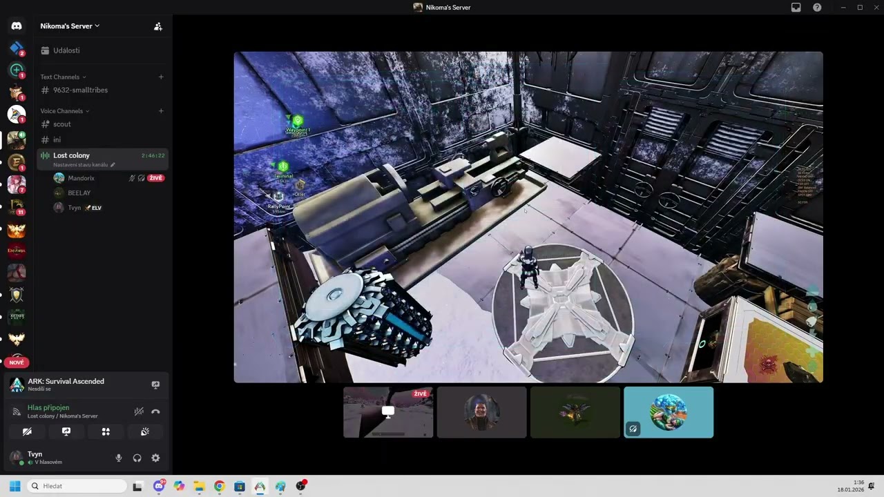The width and height of the screenshot is (884, 497).
Task: Click the NOVÉ new mentions pill
Action: [17, 362]
